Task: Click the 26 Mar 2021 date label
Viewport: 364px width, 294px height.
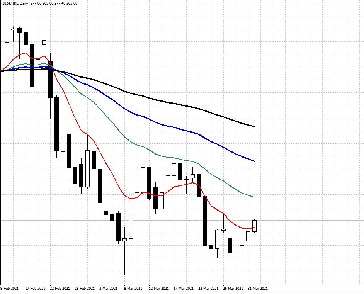Action: (233, 288)
